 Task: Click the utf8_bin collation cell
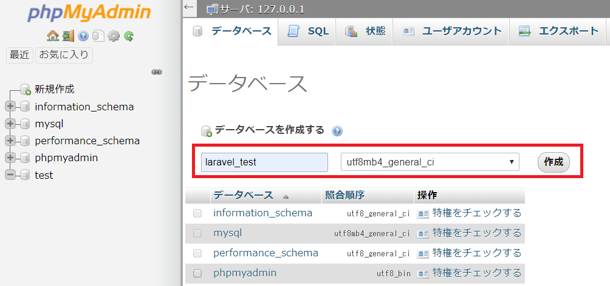393,274
